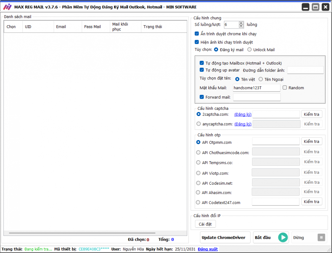
Task: Click the down arrow to decrease Số luồng/lượt
Action: click(x=241, y=26)
